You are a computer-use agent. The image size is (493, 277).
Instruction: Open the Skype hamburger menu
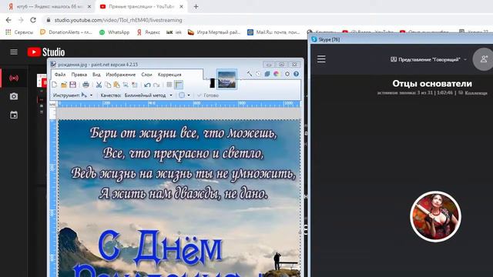321,59
